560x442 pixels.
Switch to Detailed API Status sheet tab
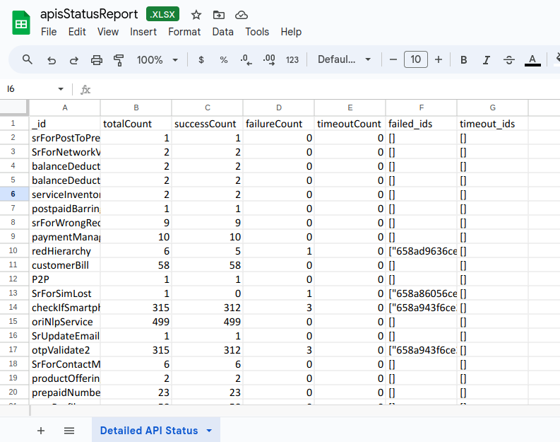point(149,430)
